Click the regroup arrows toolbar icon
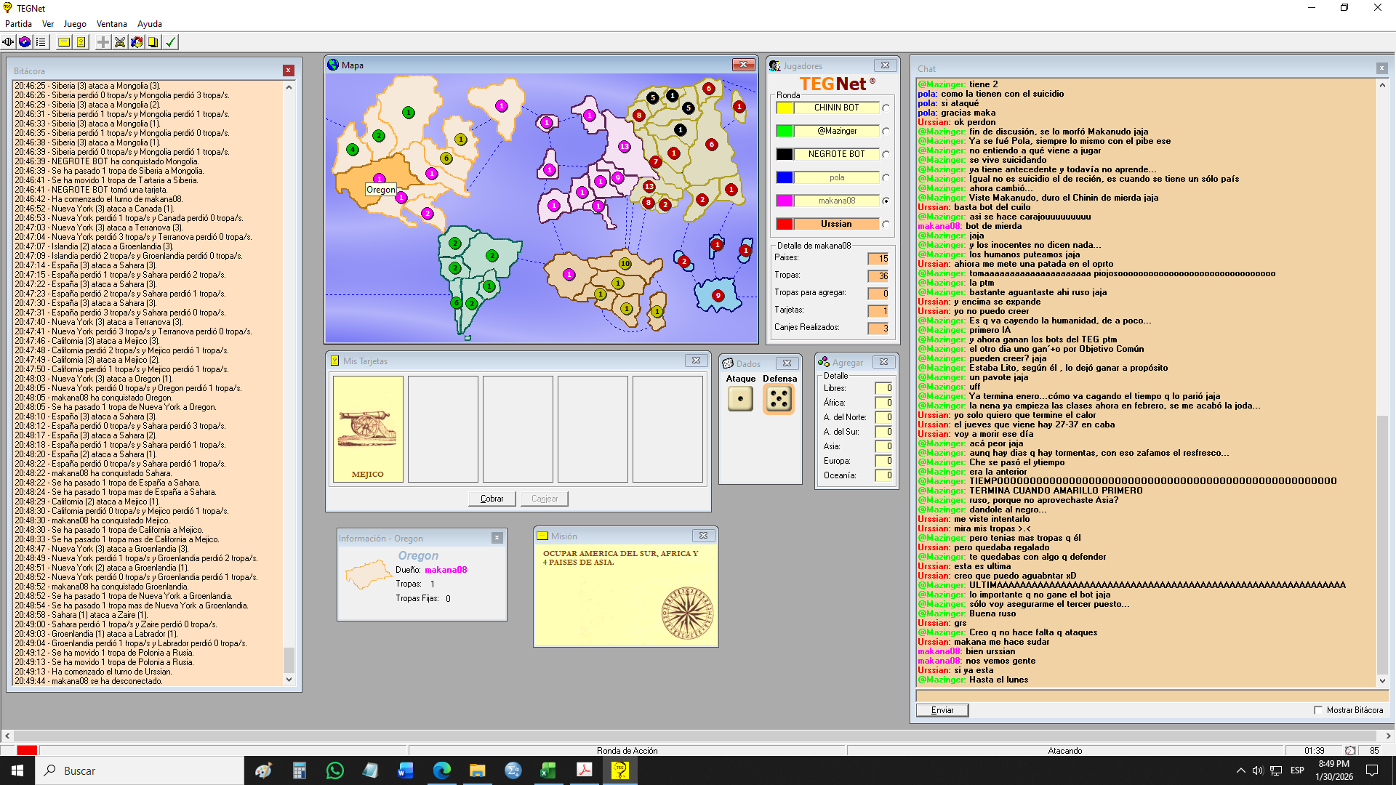 (x=137, y=42)
